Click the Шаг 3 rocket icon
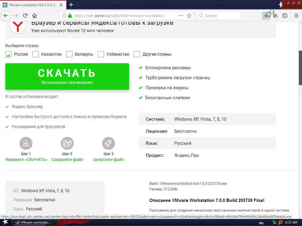Viewport: 302px width, 226px height. point(109,143)
